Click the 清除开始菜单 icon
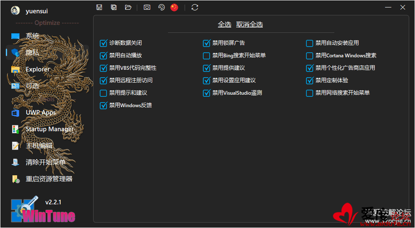 [x=15, y=162]
